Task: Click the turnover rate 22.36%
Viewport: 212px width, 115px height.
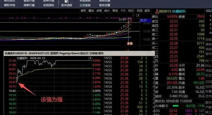Action: [x=172, y=87]
